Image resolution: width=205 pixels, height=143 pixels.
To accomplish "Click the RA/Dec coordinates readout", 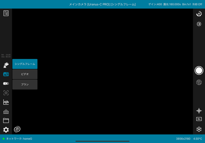I will 6,56.
